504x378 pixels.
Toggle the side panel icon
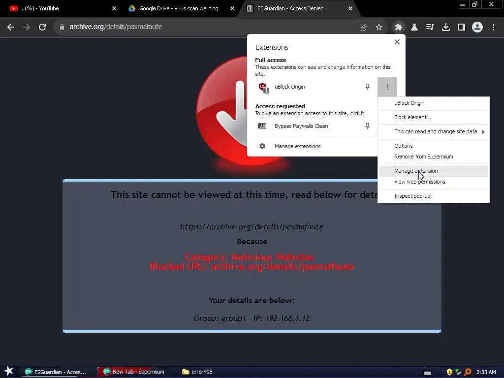click(462, 28)
